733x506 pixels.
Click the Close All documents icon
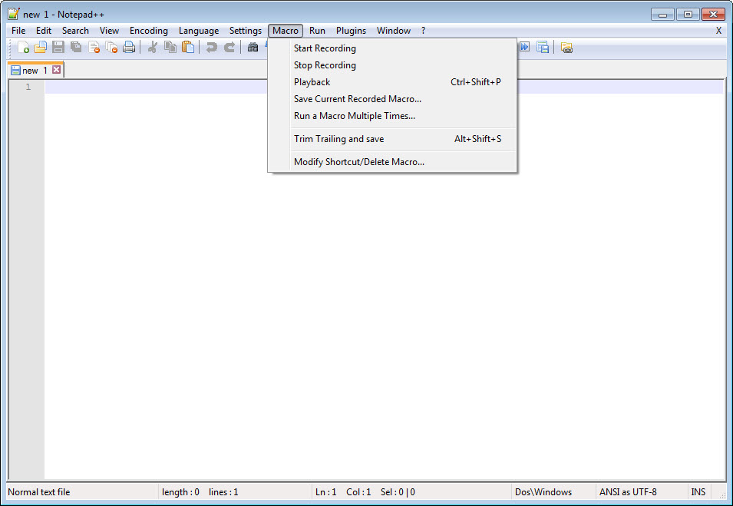coord(111,48)
